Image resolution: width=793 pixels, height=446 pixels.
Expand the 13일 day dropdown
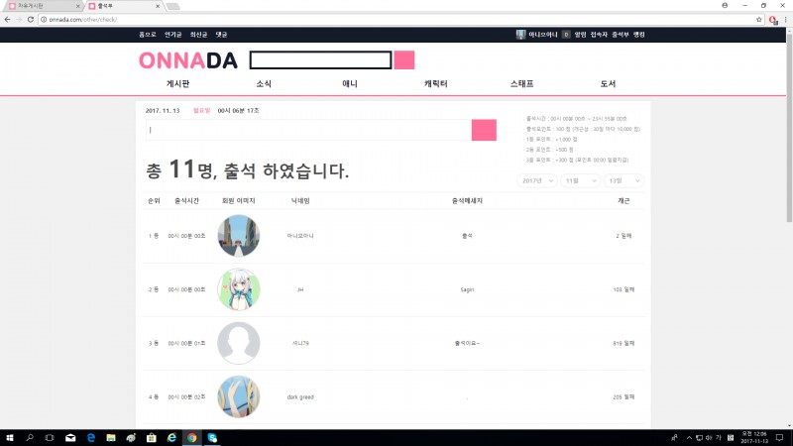(x=624, y=180)
